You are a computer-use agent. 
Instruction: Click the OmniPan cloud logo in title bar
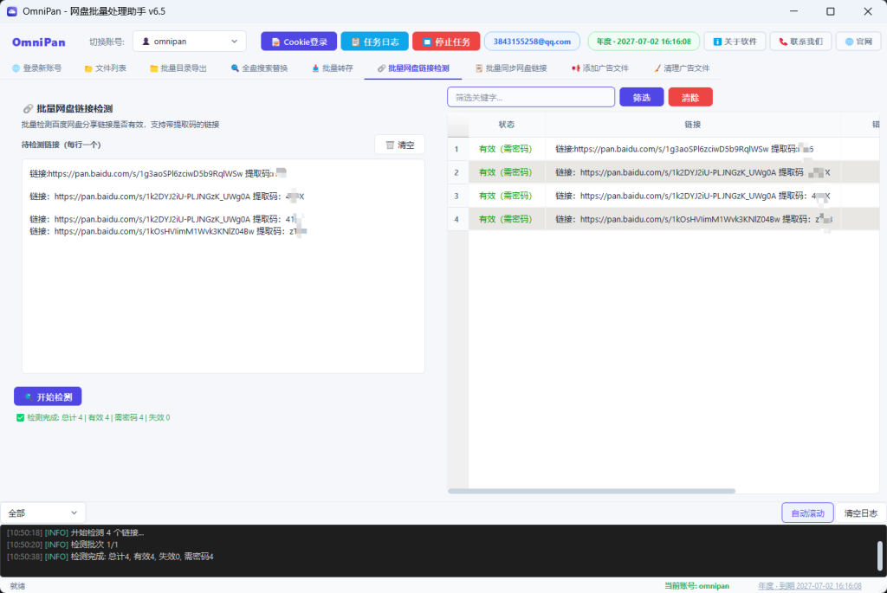point(11,11)
